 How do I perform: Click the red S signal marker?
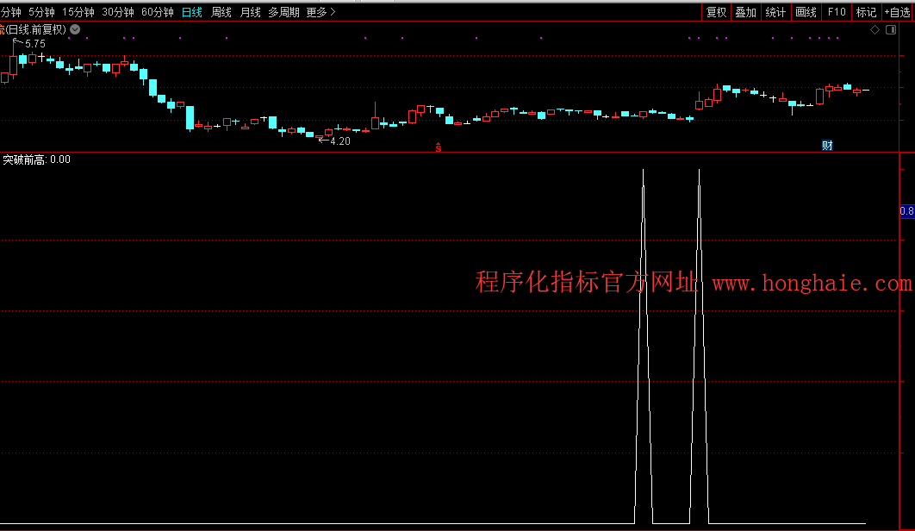[x=438, y=147]
